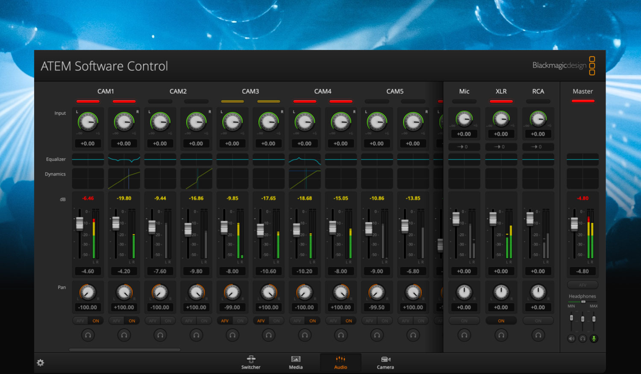This screenshot has width=641, height=374.
Task: Click the headphone monitor icon in Master section
Action: coord(582,338)
